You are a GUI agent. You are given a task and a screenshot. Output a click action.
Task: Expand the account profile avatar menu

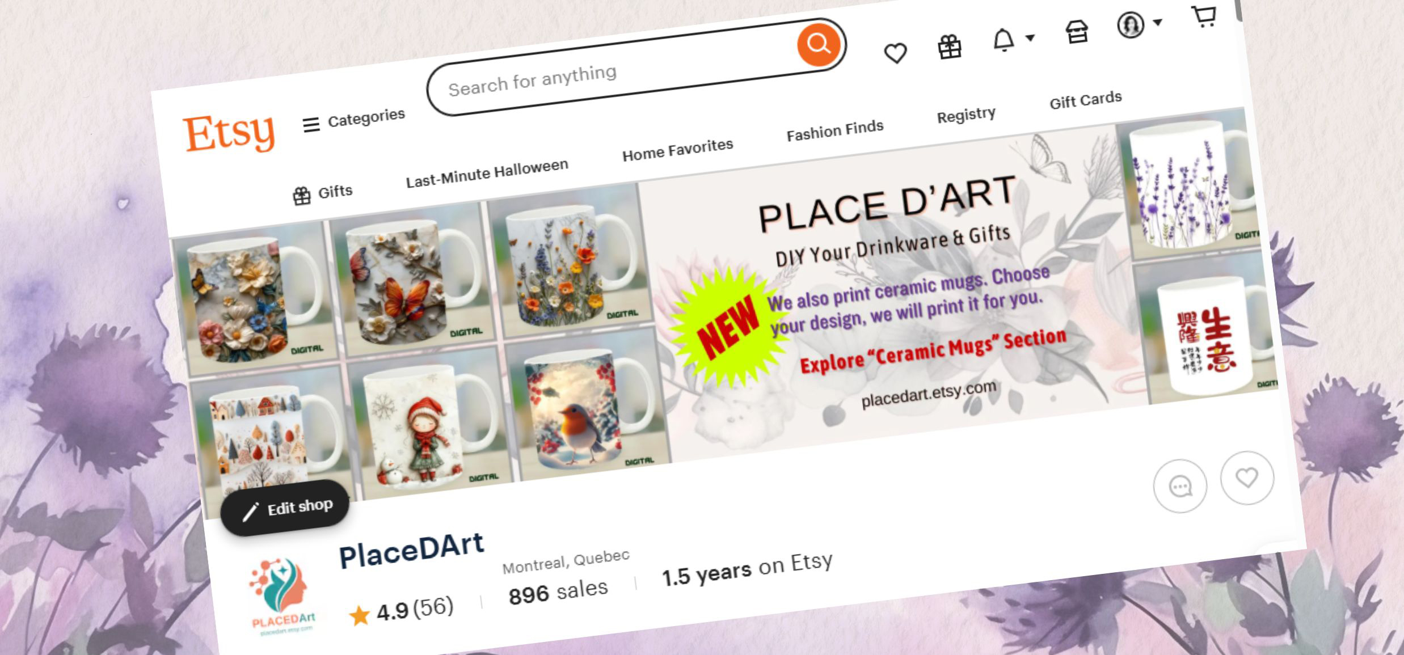tap(1131, 25)
